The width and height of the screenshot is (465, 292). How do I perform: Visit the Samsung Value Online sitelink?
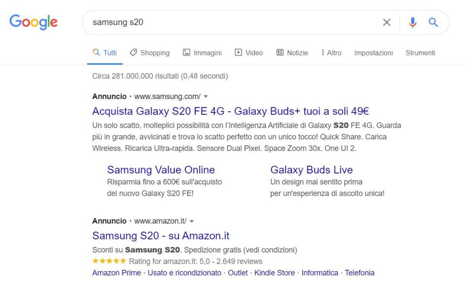(x=161, y=170)
